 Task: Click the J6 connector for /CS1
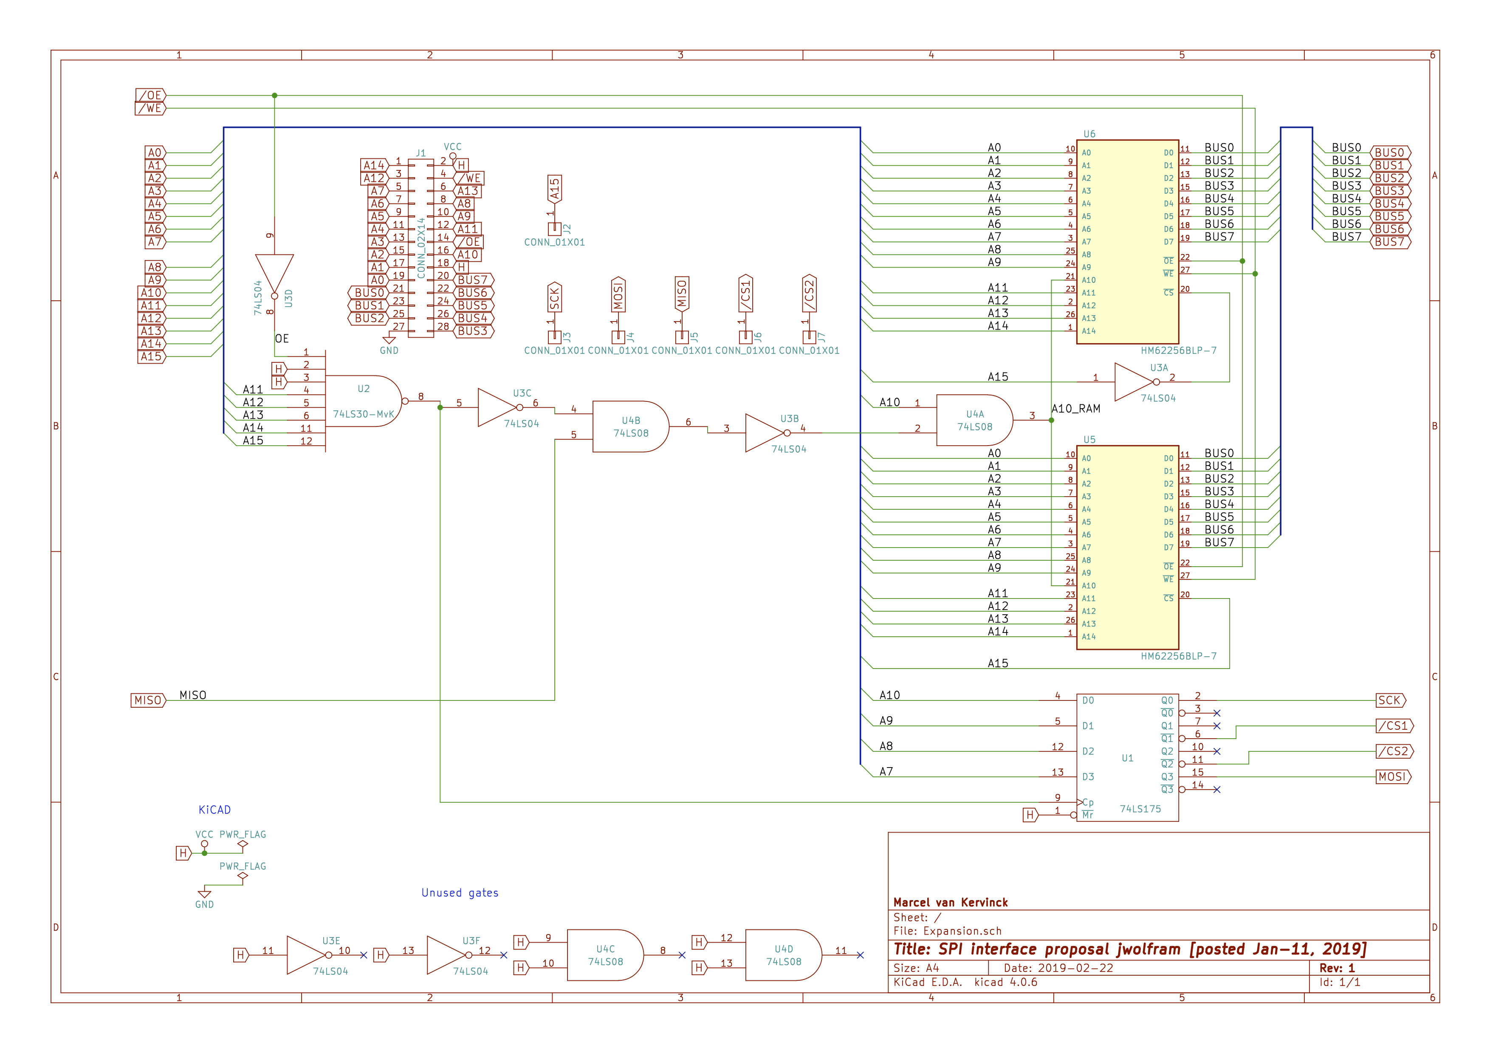(x=745, y=337)
